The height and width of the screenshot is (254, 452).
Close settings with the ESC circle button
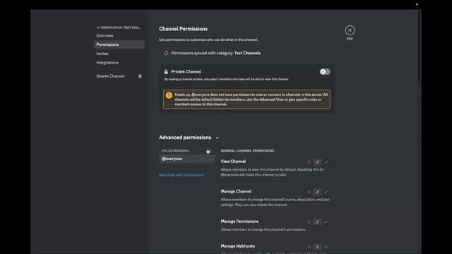[x=350, y=30]
